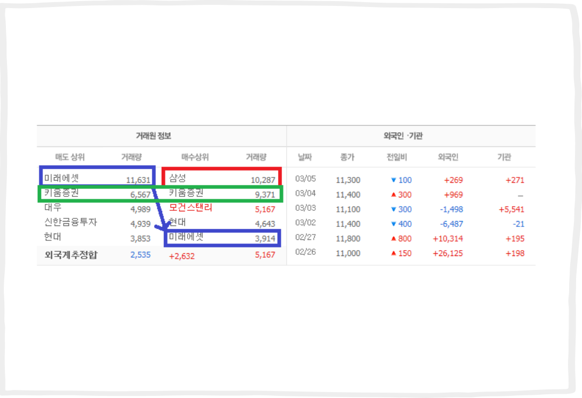Click foreign net value +26,125
Screen dimensions: 582x398
click(x=448, y=253)
